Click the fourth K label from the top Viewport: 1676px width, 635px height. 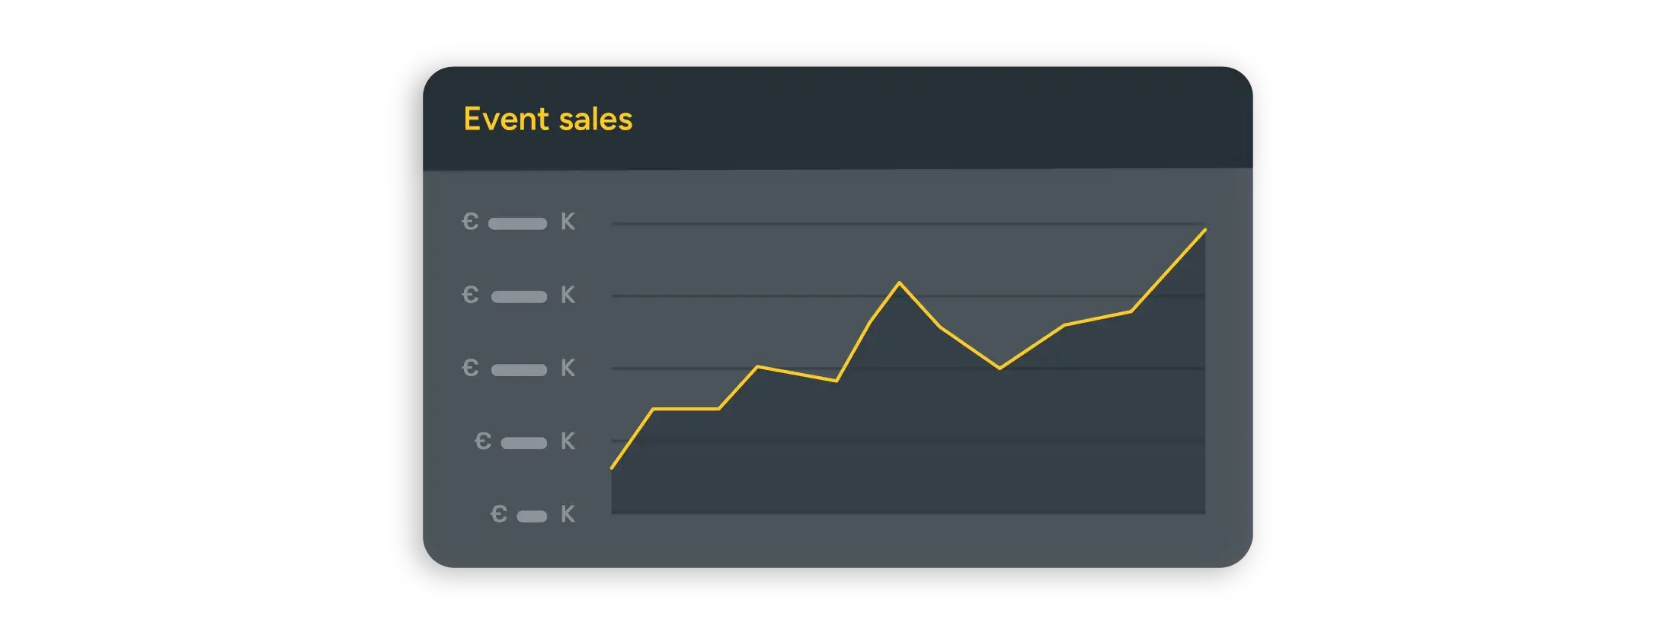click(568, 441)
